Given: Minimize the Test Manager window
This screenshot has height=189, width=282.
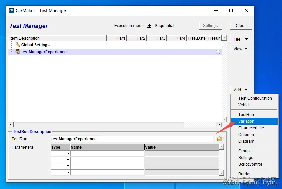Looking at the screenshot, I should (x=216, y=10).
